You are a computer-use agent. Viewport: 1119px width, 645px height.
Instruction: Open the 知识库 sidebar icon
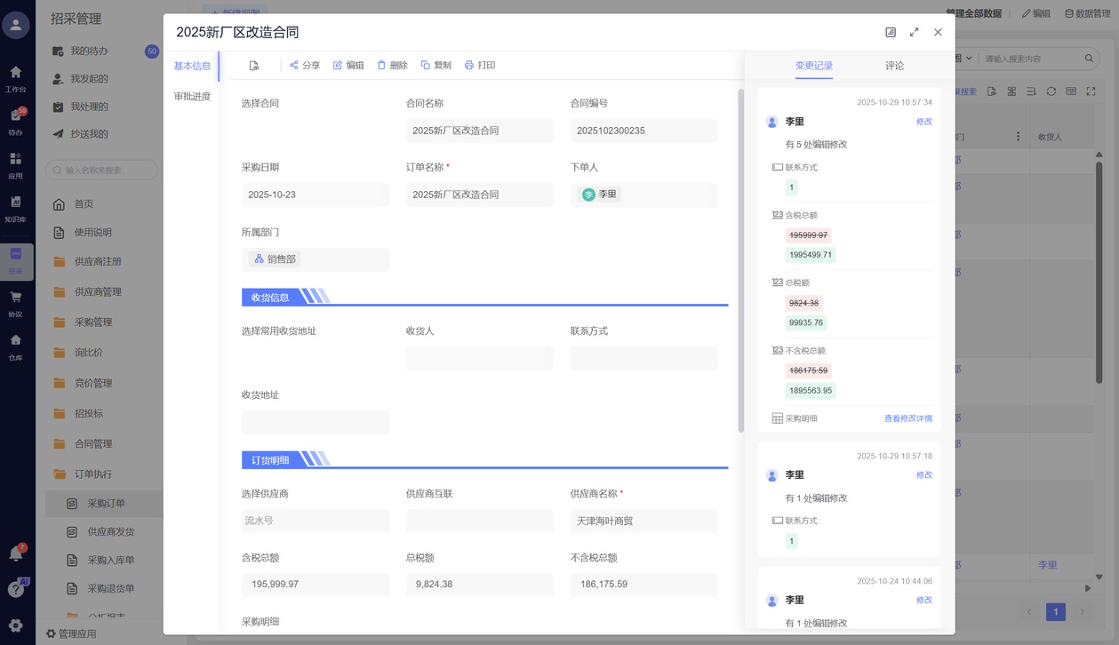coord(15,206)
